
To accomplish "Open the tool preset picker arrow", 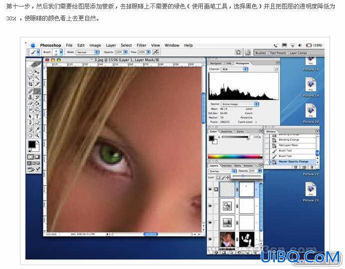I will [38, 52].
